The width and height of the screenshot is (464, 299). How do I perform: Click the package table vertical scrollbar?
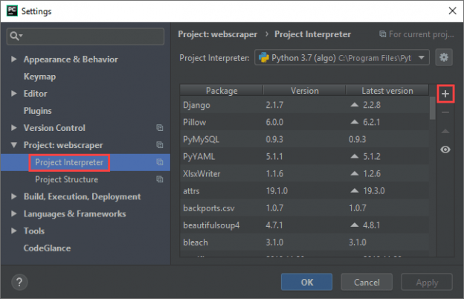[432, 108]
